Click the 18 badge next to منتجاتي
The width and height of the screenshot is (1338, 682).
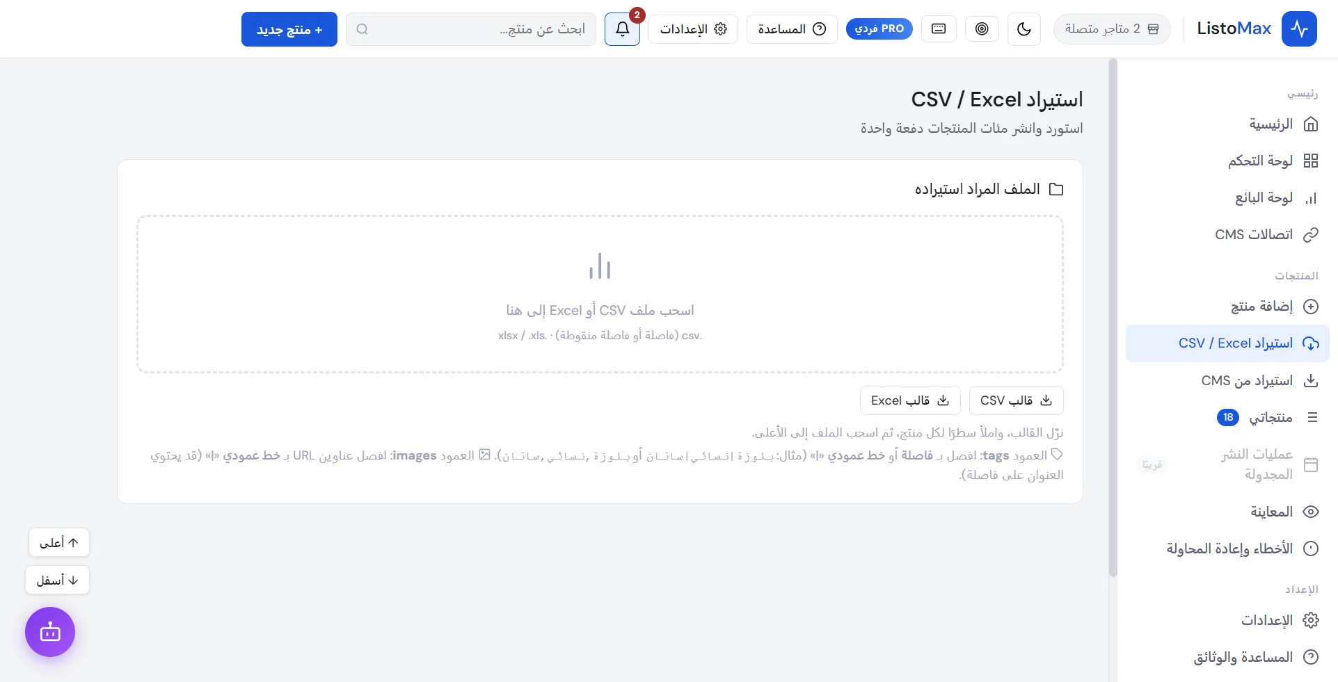coord(1228,418)
